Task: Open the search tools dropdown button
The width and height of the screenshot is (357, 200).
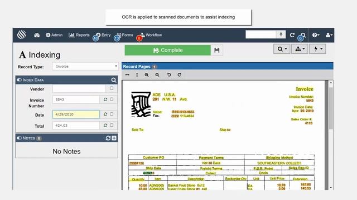Action: 282,49
